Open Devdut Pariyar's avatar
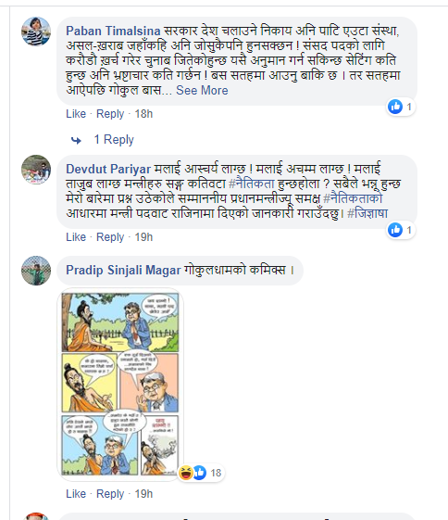The width and height of the screenshot is (448, 520). pos(36,170)
